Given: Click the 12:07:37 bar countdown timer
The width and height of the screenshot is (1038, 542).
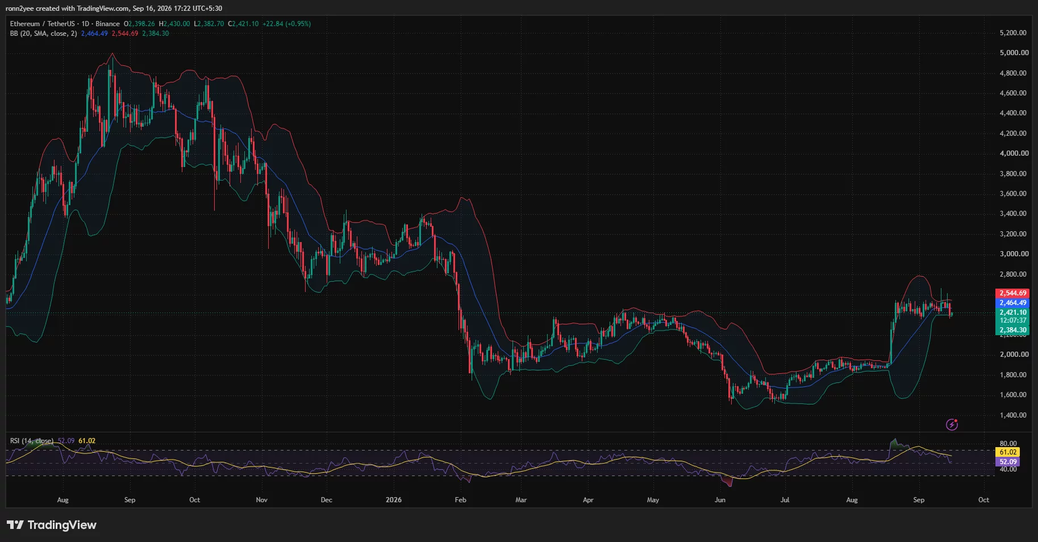Looking at the screenshot, I should coord(1012,320).
